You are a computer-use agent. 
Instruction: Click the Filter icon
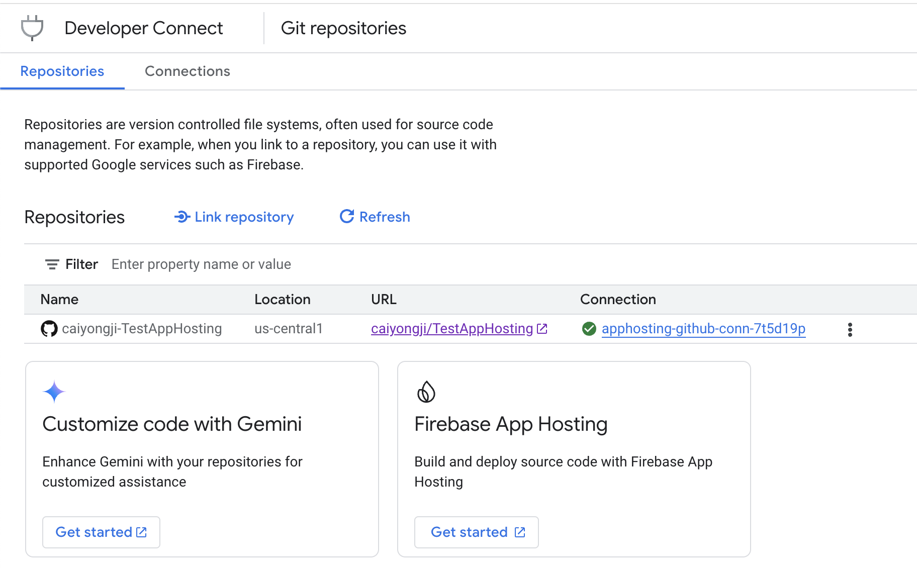pyautogui.click(x=52, y=264)
